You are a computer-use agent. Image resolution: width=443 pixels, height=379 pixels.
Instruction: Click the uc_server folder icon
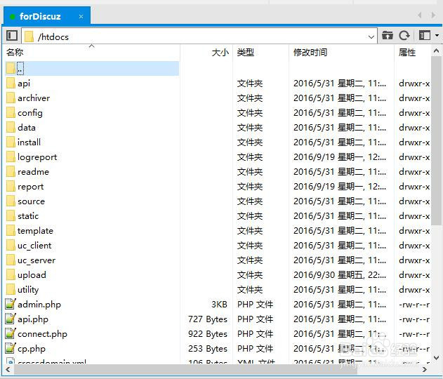[11, 260]
